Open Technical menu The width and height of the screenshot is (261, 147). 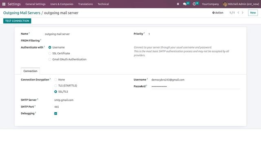click(x=103, y=4)
